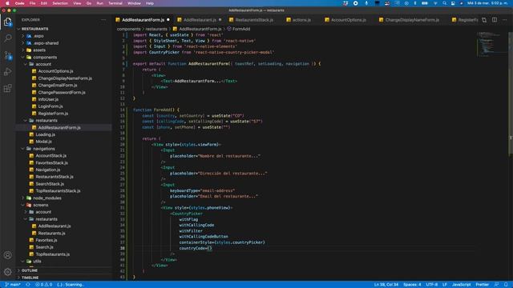Click the Prettier status bar item

483,285
